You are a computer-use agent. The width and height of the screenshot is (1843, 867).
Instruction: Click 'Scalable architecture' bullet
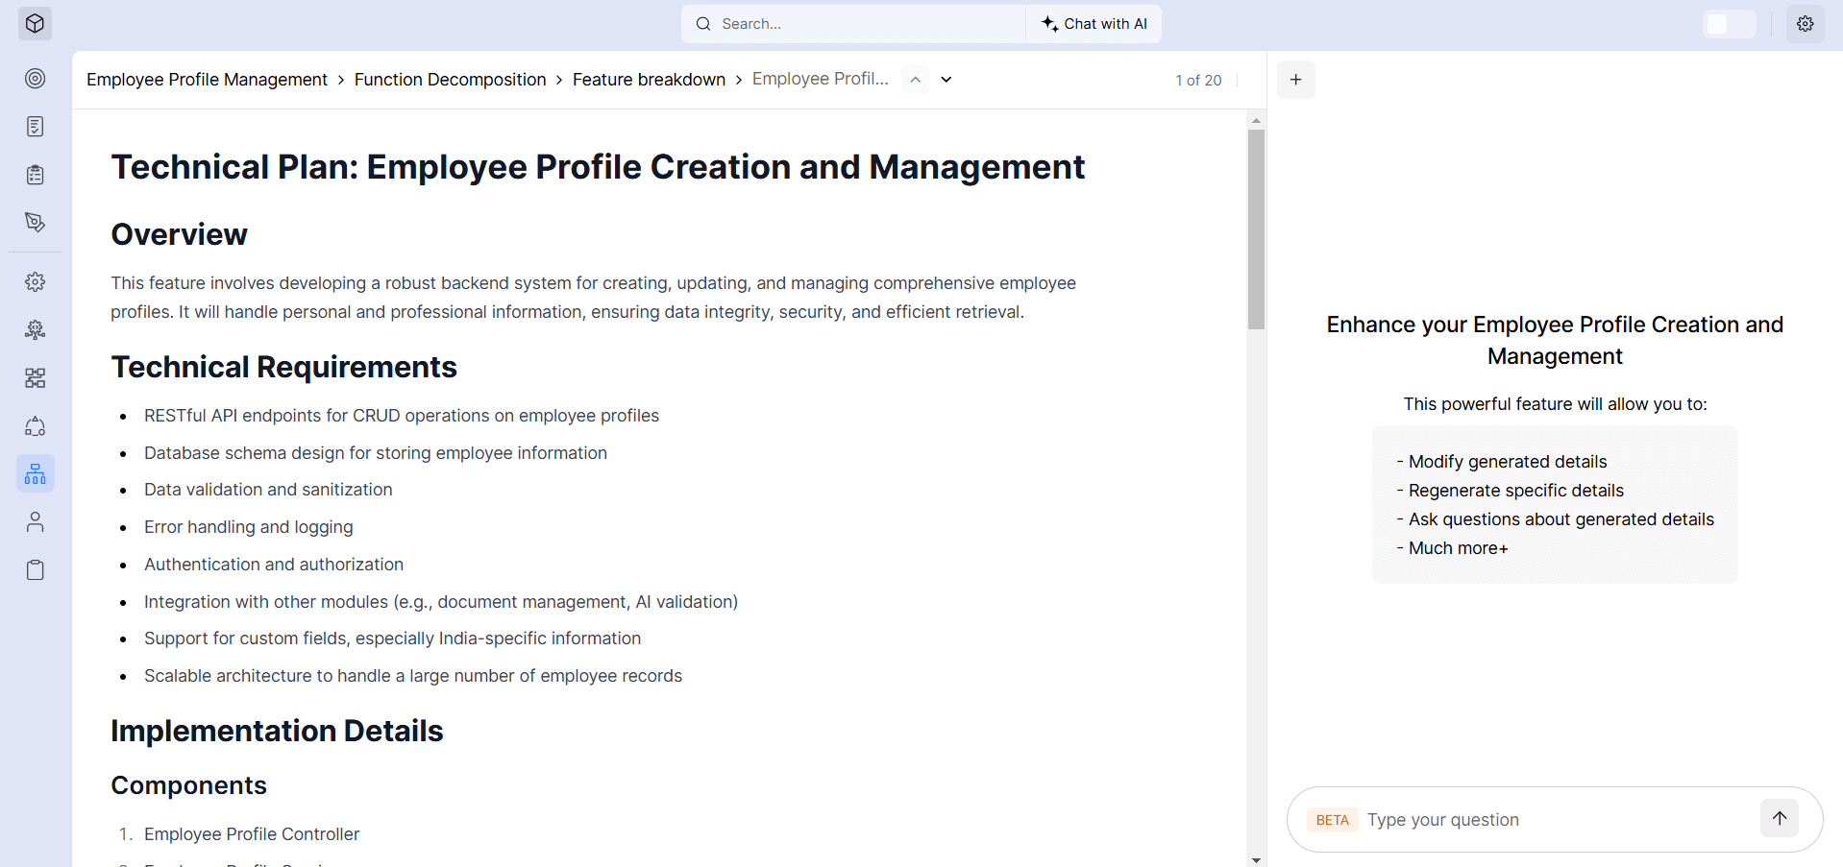pos(413,676)
